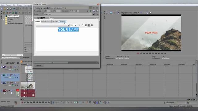
Task: Save the current preset with disk icon
Action: coord(94,14)
